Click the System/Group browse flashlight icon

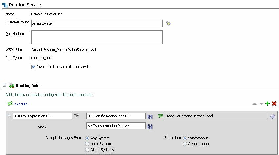pyautogui.click(x=168, y=23)
